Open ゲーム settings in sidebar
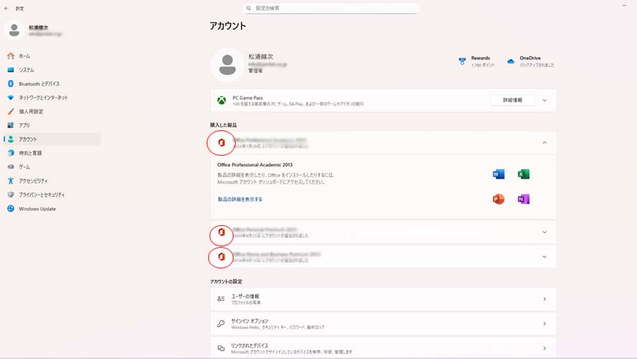 (x=24, y=166)
